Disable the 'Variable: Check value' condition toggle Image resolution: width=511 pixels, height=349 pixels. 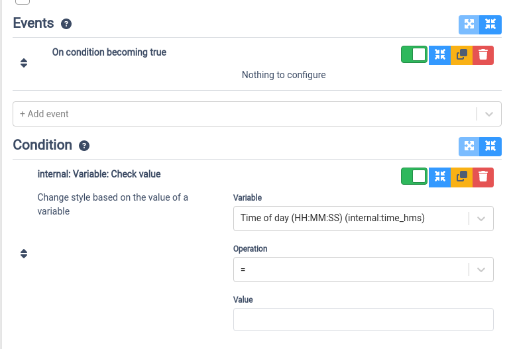coord(414,176)
